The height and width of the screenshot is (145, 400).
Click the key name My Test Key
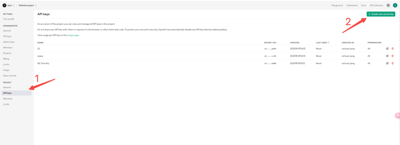(43, 63)
